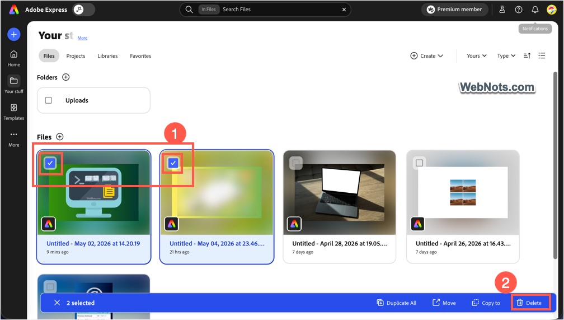
Task: Click the Adobe Express logo
Action: tap(14, 10)
